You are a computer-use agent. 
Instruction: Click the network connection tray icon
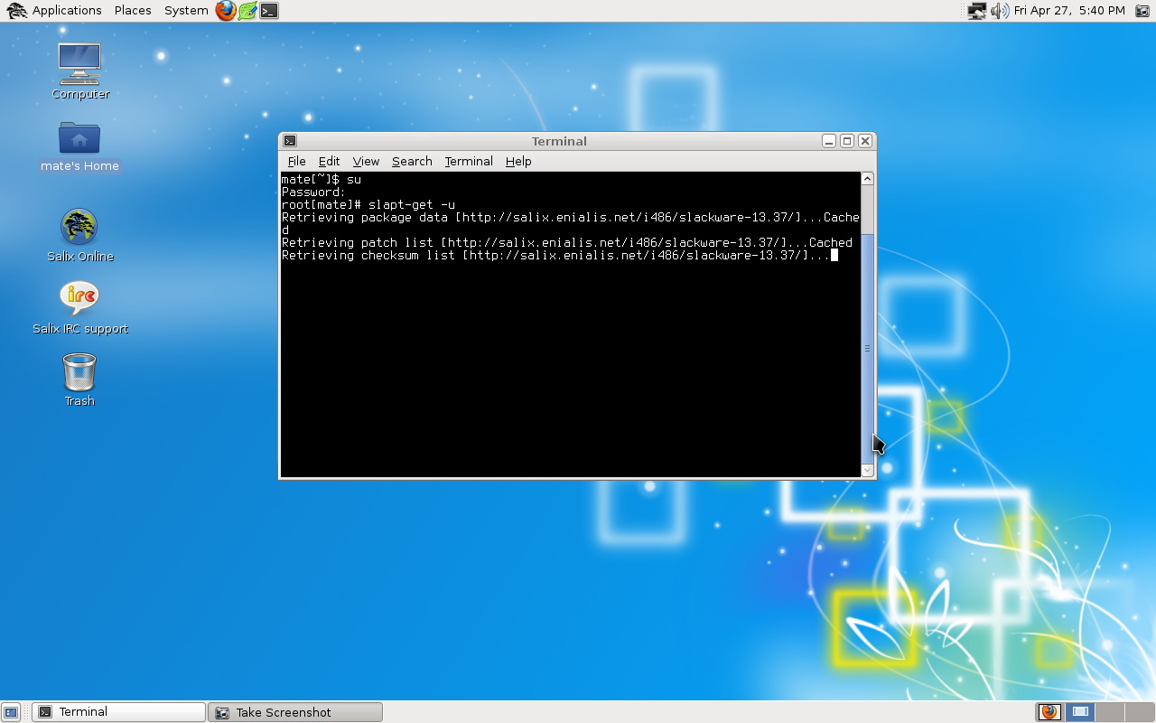click(976, 11)
